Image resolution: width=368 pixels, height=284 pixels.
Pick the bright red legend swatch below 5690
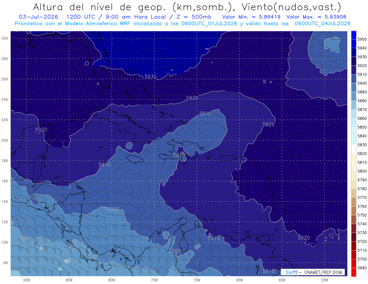point(354,272)
